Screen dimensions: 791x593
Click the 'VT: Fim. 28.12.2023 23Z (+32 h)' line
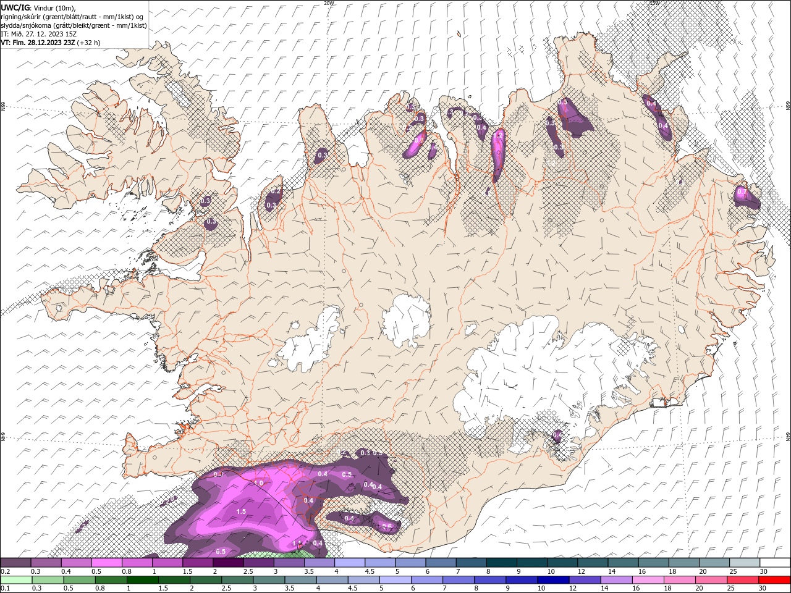coord(51,43)
